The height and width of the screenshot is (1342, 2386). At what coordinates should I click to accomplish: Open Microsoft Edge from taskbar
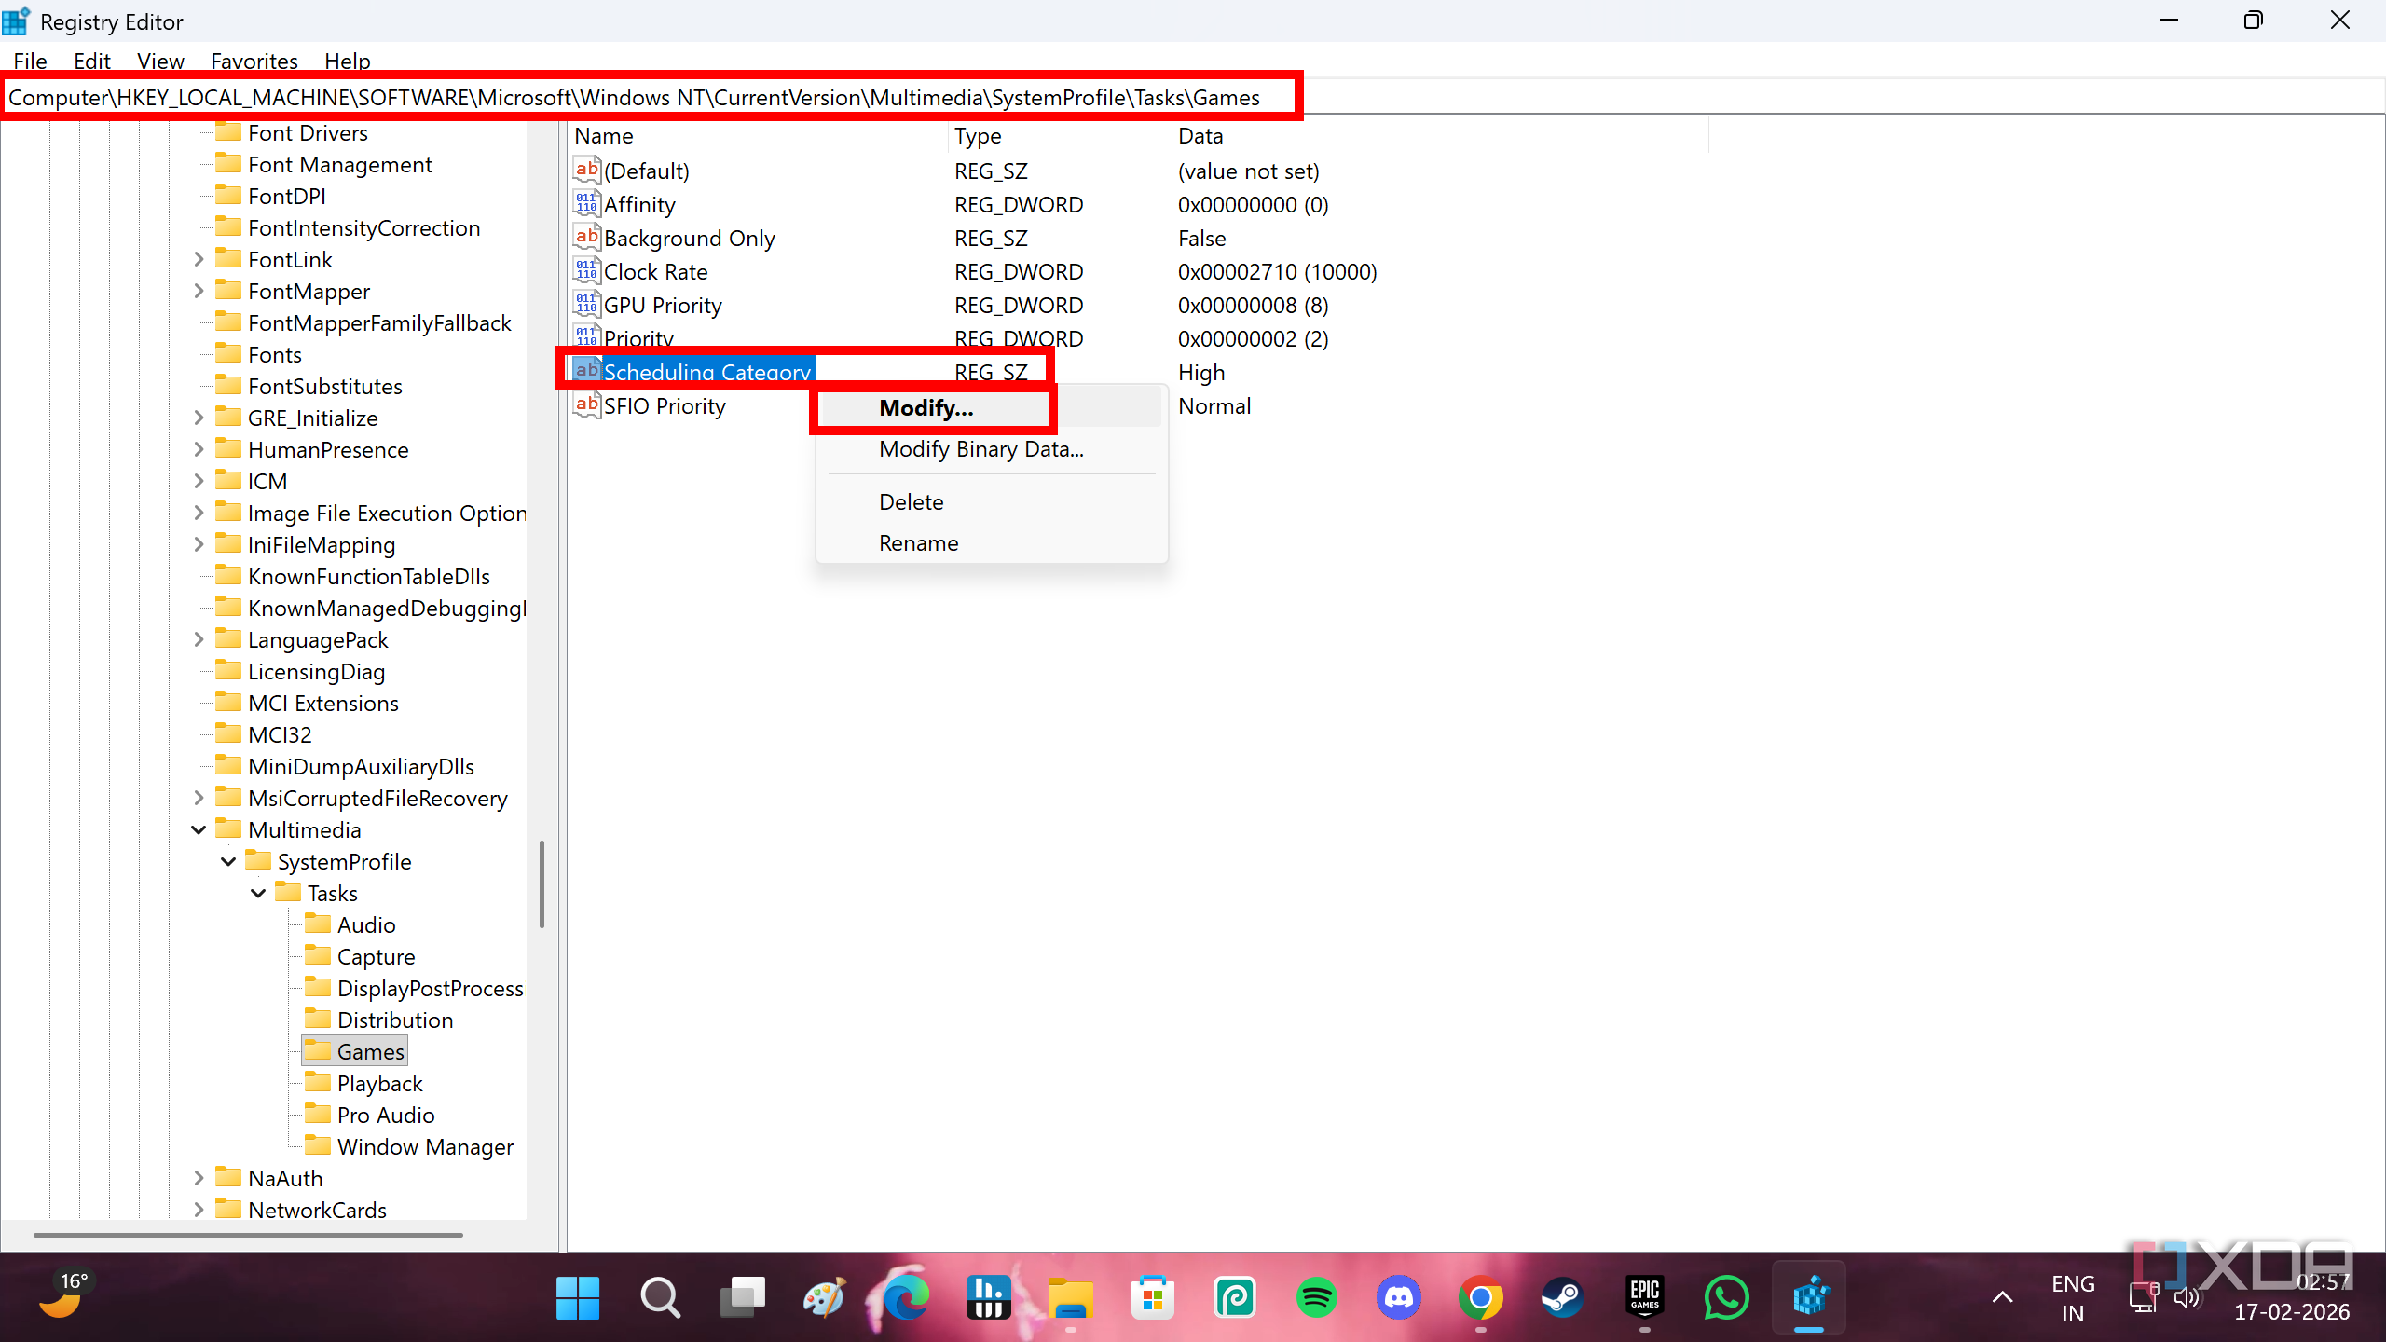pyautogui.click(x=906, y=1297)
